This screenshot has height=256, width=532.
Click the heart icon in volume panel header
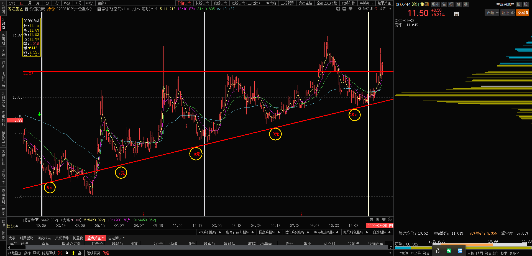click(x=384, y=220)
